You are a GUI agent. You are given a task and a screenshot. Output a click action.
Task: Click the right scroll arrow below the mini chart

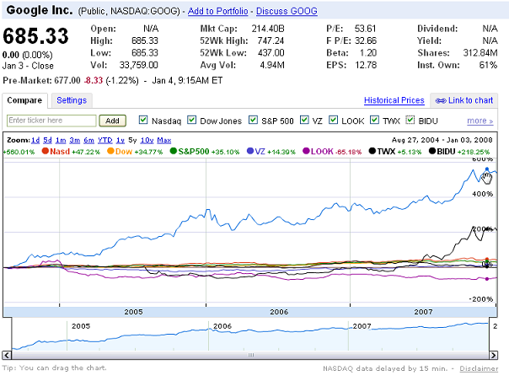(x=494, y=355)
